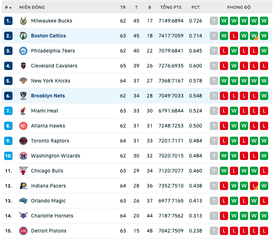Click the Boston Celtics team logo
Screen dimensions: 274x240
pyautogui.click(x=23, y=36)
